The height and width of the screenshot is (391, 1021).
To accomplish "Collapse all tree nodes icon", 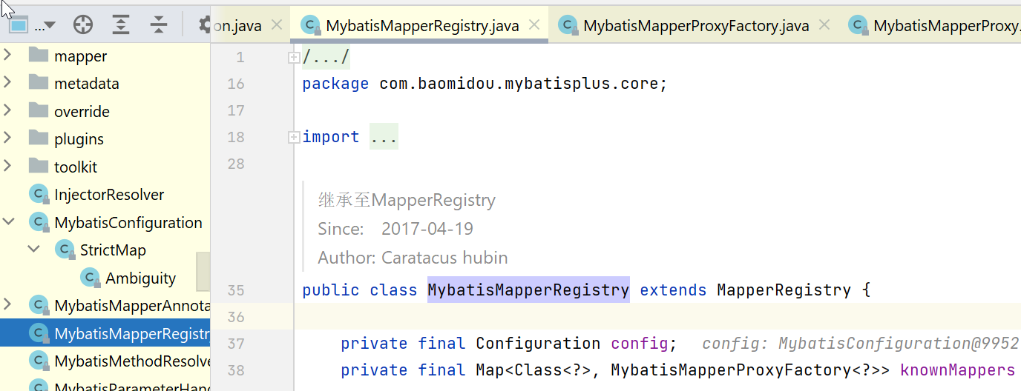I will coord(159,24).
